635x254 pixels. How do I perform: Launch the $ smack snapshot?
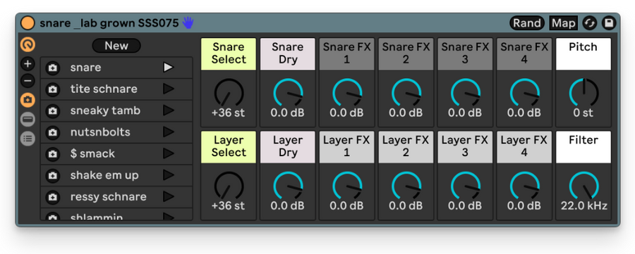[x=169, y=153]
